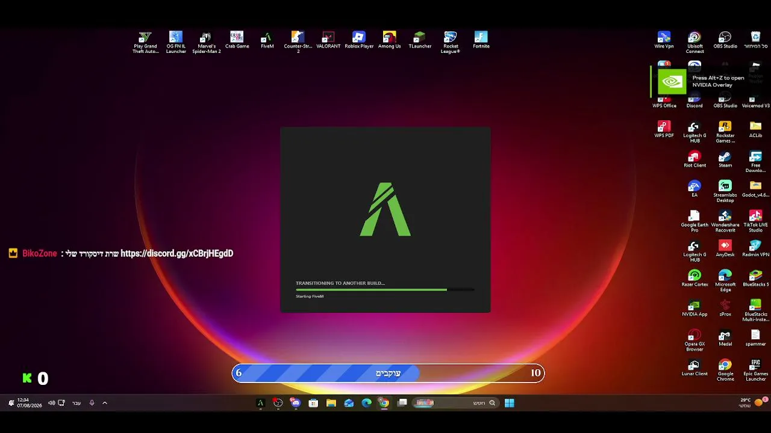Launch the OG FN IL Launcher shortcut
The height and width of the screenshot is (433, 771).
(x=176, y=42)
